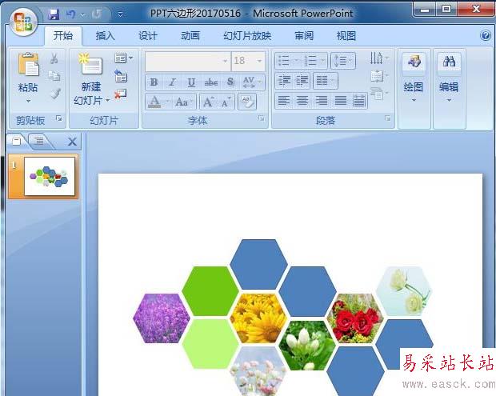
Task: Switch to the 开始 ribbon tab
Action: (62, 35)
